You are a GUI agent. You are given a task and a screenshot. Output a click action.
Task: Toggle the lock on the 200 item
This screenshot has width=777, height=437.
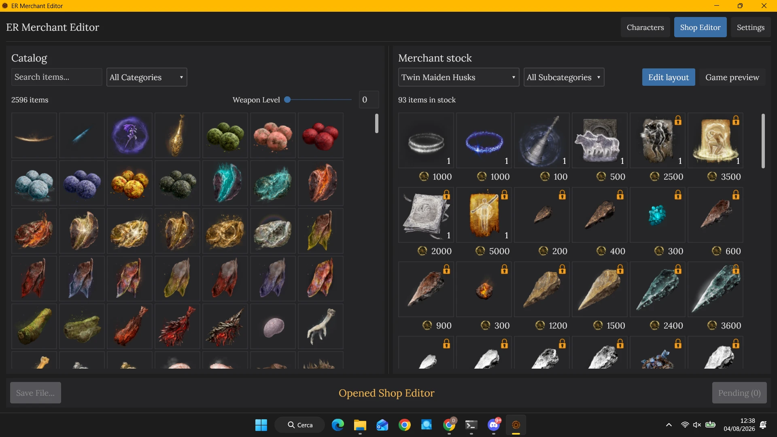(562, 195)
